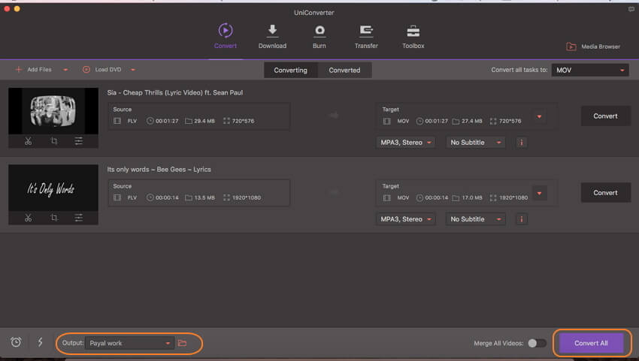Click target size 17.0 MB text
Viewport: 639px width, 361px height.
coord(472,197)
